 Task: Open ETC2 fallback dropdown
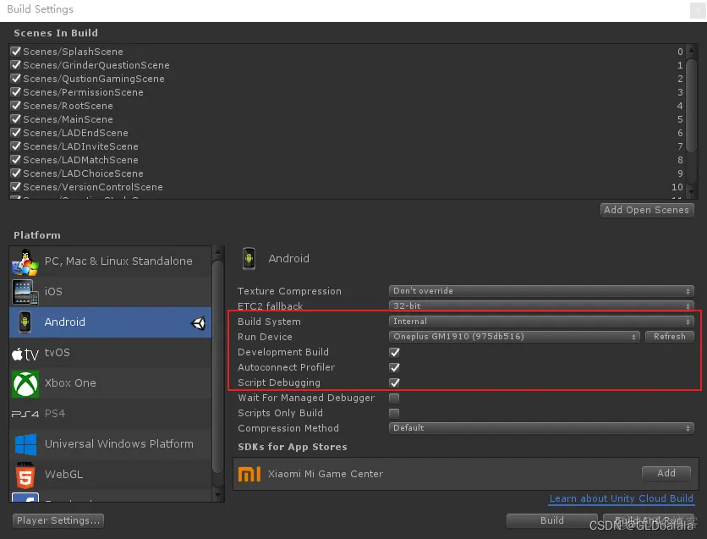tap(541, 305)
